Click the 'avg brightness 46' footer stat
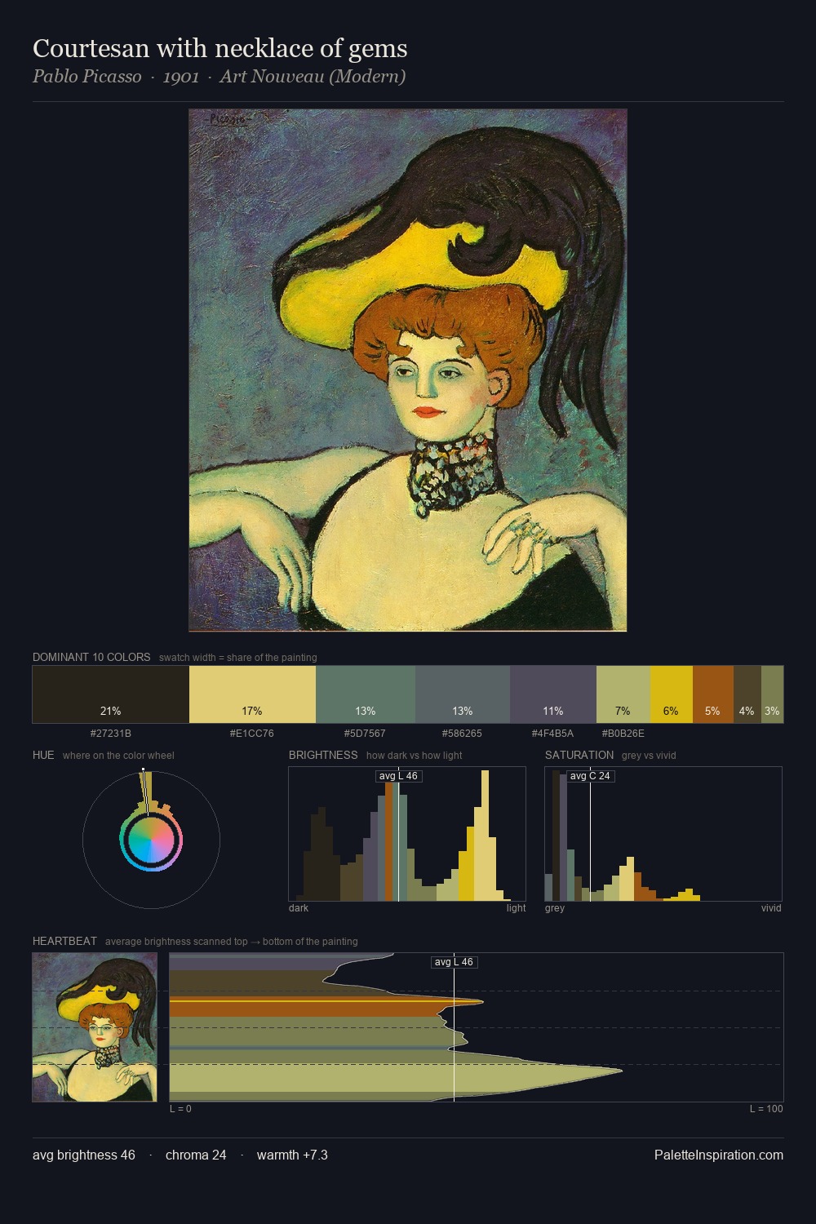 coord(84,1155)
